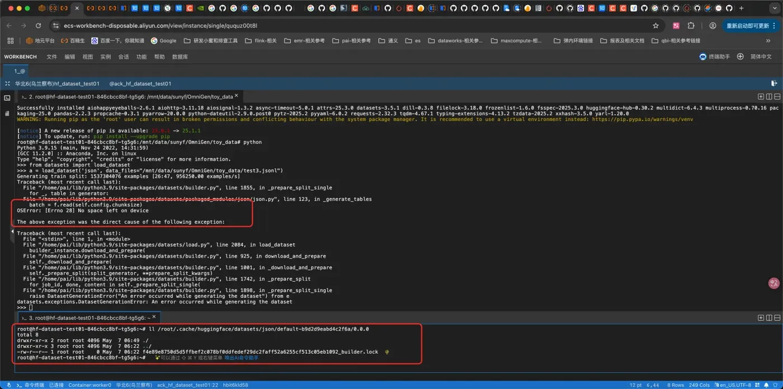Go back in browser

click(10, 26)
